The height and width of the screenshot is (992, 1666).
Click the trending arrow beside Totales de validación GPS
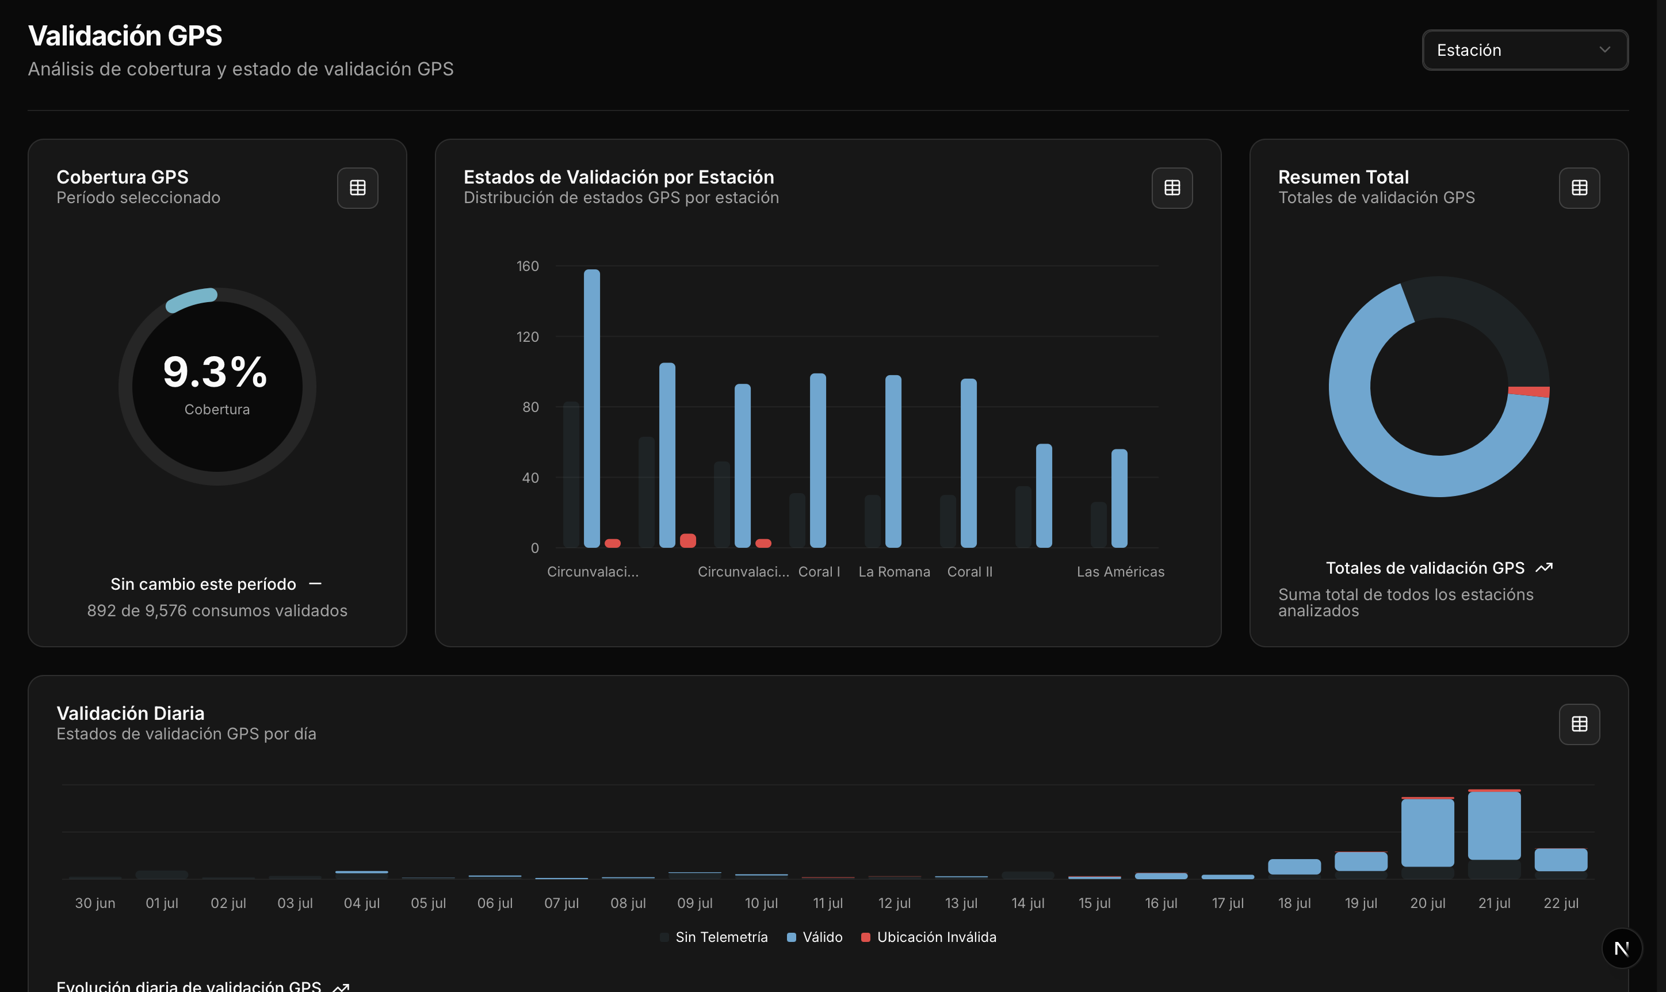[x=1543, y=568]
